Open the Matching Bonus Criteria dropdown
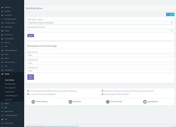Viewport: 176px width, 127px height. [100, 23]
